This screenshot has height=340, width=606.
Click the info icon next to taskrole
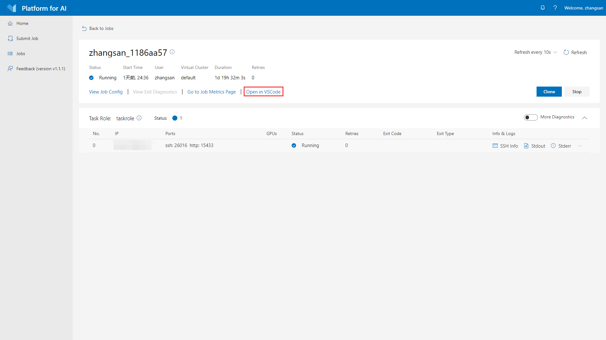[x=139, y=118]
